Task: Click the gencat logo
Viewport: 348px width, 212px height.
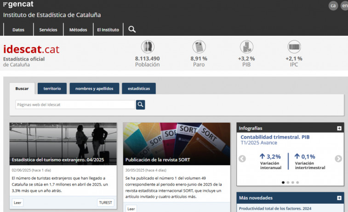Action: [x=18, y=4]
